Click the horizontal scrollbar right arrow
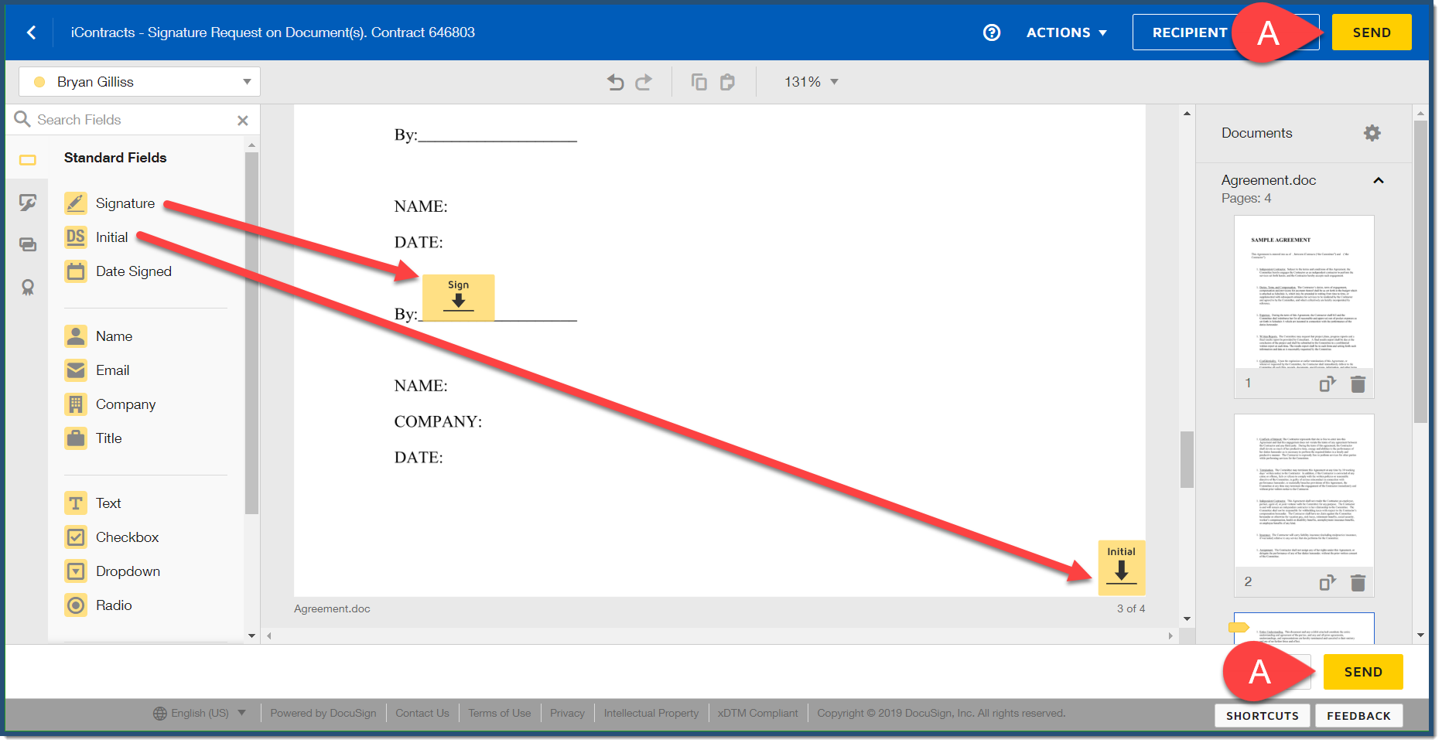Screen dimensions: 1442x743 1170,636
